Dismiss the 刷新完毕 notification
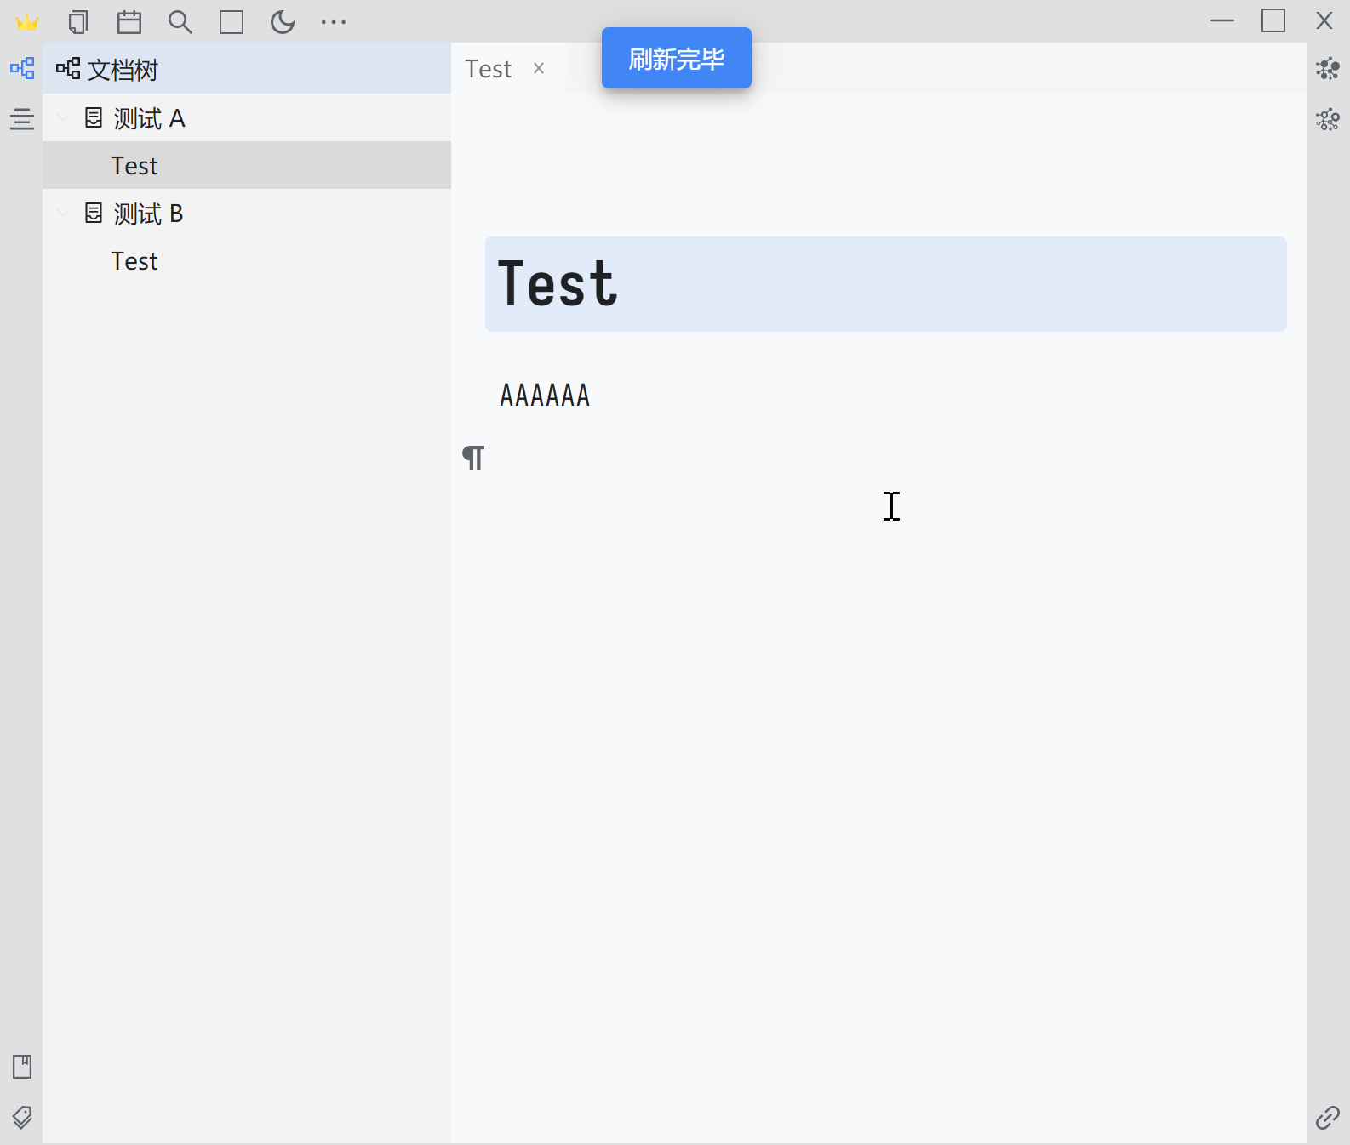This screenshot has width=1350, height=1145. pos(677,58)
